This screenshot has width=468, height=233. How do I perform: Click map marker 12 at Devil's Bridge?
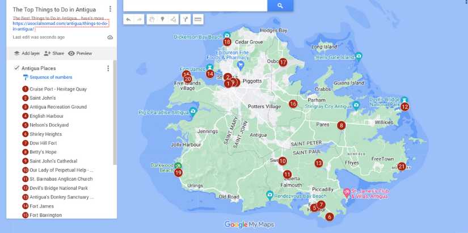[x=404, y=107]
